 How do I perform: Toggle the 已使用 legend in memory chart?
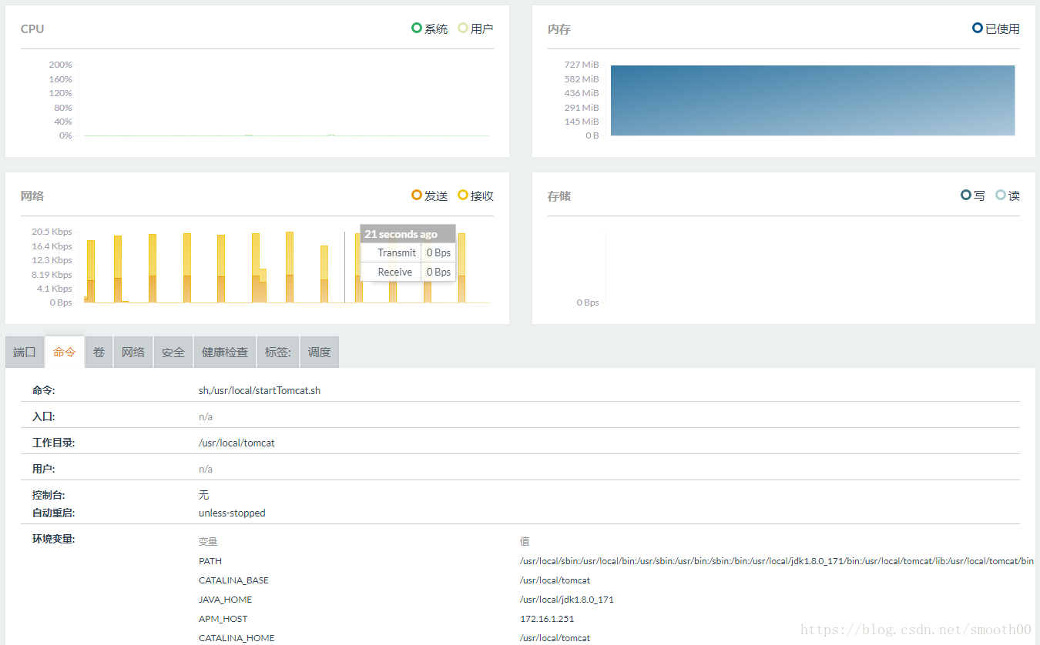996,28
